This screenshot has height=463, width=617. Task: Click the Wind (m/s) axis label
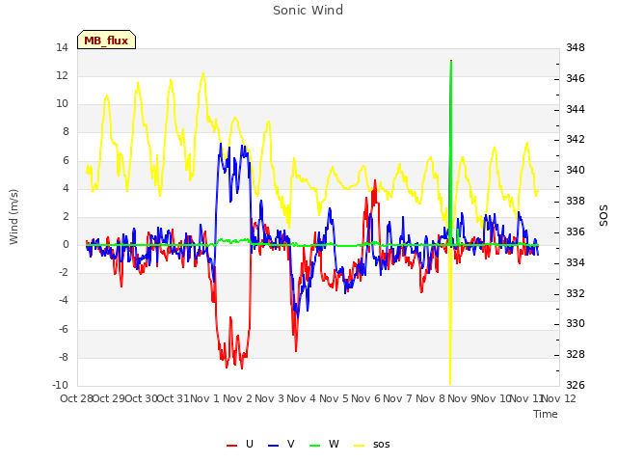[x=13, y=217]
